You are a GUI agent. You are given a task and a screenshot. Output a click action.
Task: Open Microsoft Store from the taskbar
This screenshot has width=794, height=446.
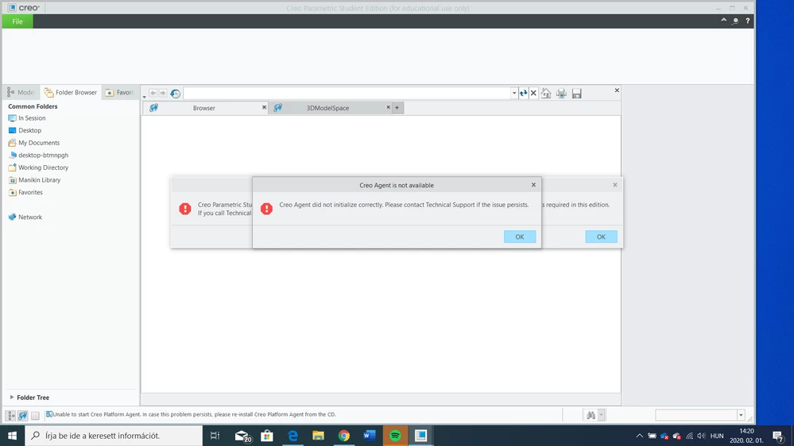point(267,436)
